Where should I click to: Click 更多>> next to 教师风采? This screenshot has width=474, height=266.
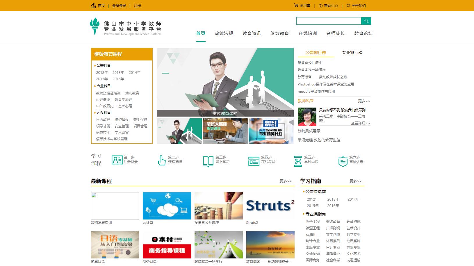click(364, 101)
